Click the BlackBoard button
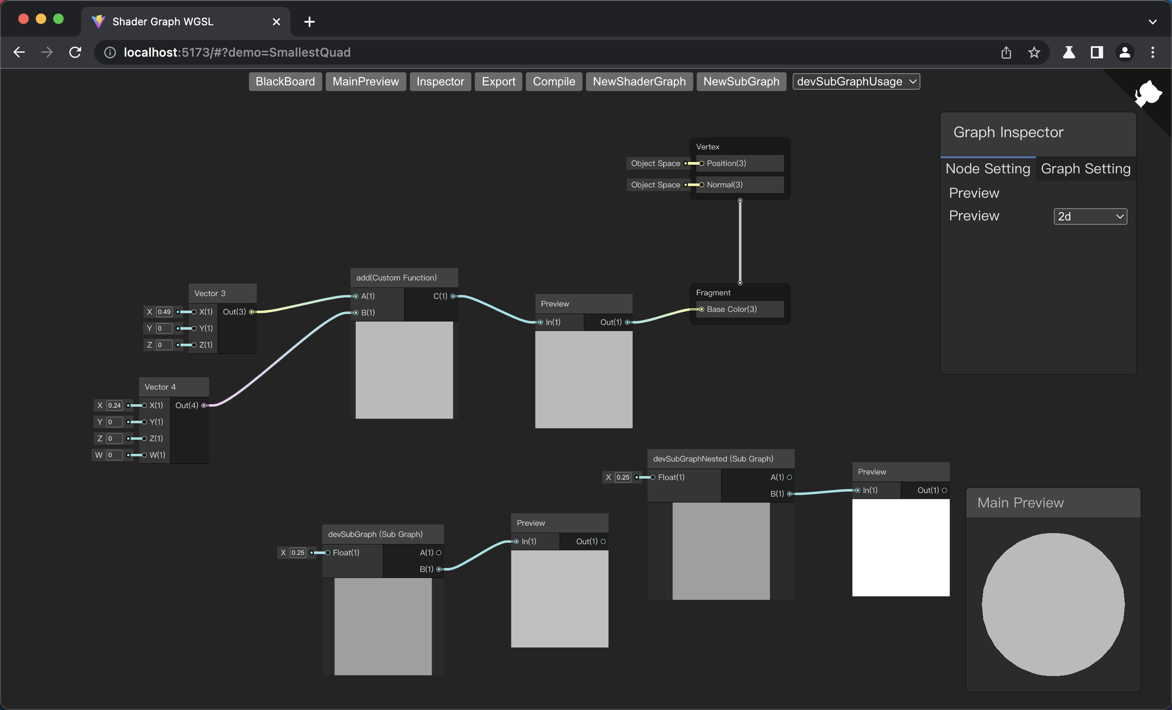Screen dimensions: 1172x710 pos(285,81)
